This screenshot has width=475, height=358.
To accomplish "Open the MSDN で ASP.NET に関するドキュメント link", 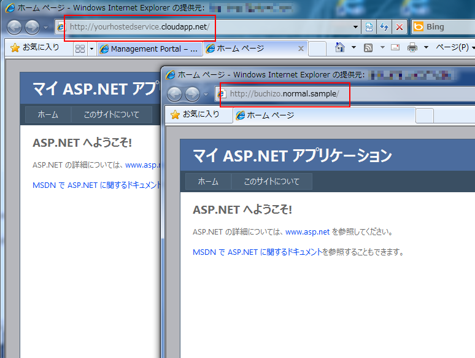I will (257, 252).
